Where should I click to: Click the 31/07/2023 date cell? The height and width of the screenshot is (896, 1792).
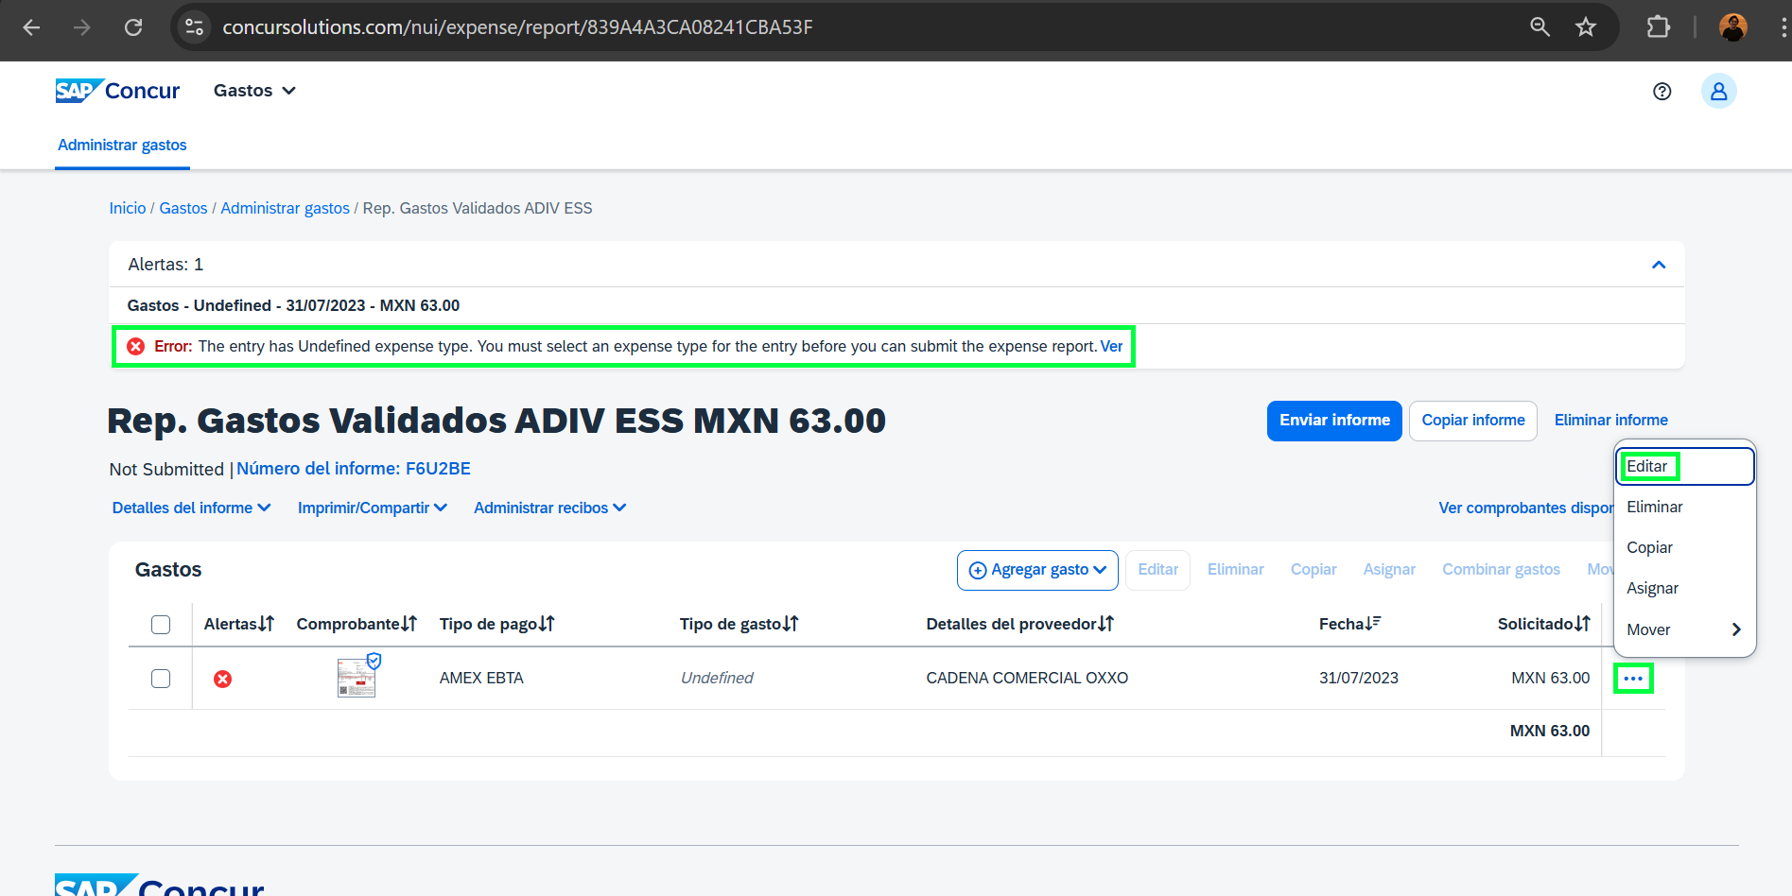point(1359,679)
